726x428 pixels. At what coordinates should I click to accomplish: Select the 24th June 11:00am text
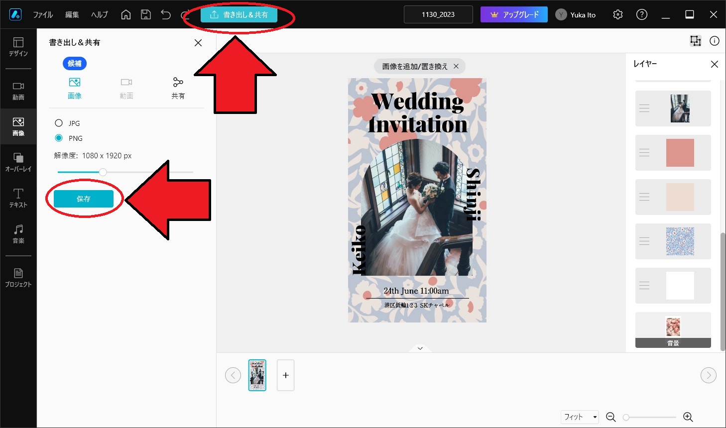pyautogui.click(x=416, y=291)
